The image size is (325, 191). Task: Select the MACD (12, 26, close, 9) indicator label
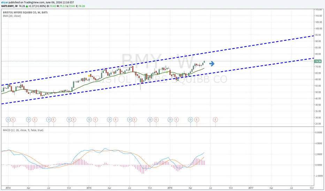(23, 130)
